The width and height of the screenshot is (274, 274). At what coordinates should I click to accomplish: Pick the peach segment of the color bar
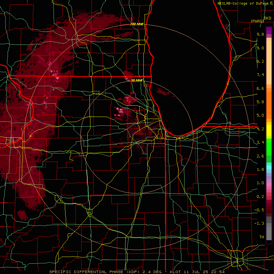[269, 62]
